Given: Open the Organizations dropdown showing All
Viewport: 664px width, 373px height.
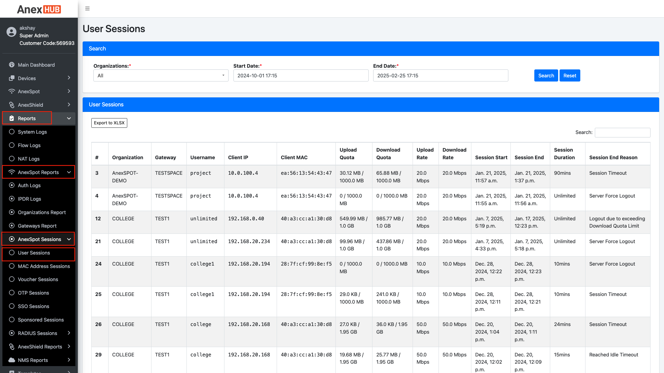Looking at the screenshot, I should coord(160,75).
